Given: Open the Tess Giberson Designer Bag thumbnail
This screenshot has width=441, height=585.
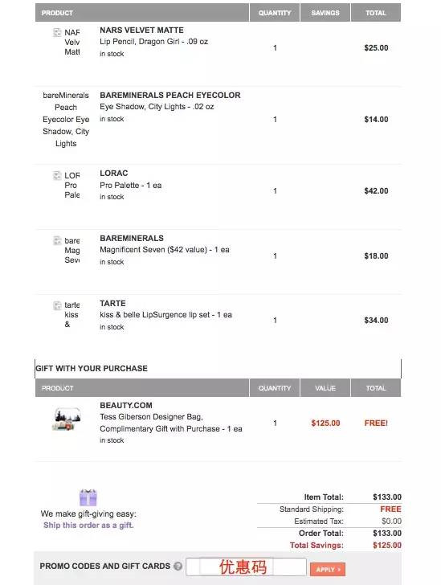Looking at the screenshot, I should tap(67, 419).
